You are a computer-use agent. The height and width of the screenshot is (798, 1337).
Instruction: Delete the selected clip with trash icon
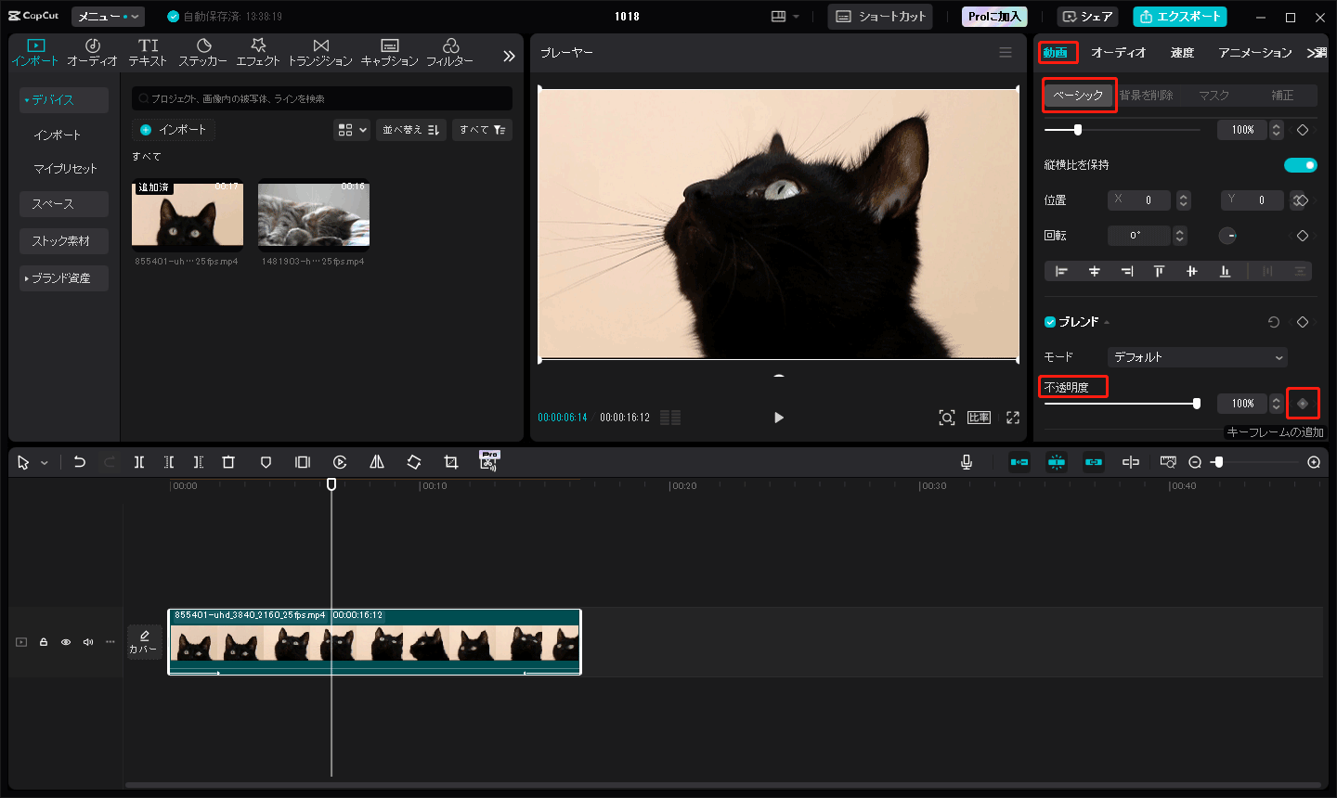point(228,462)
